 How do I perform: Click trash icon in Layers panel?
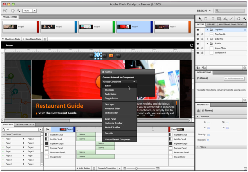click(x=244, y=68)
